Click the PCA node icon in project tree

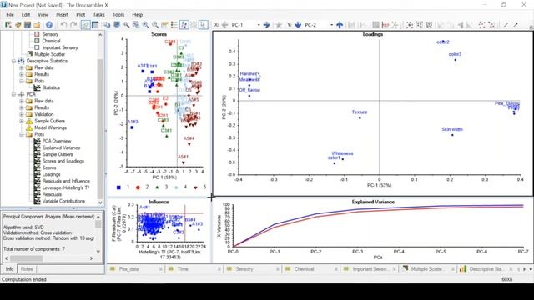pyautogui.click(x=21, y=94)
